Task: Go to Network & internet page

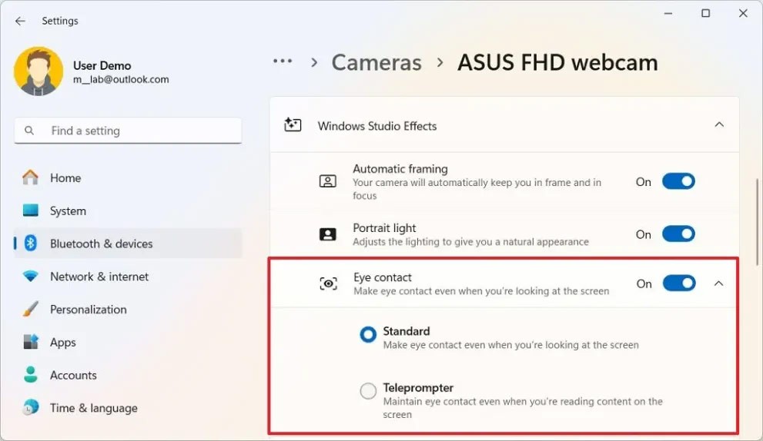Action: pos(99,277)
